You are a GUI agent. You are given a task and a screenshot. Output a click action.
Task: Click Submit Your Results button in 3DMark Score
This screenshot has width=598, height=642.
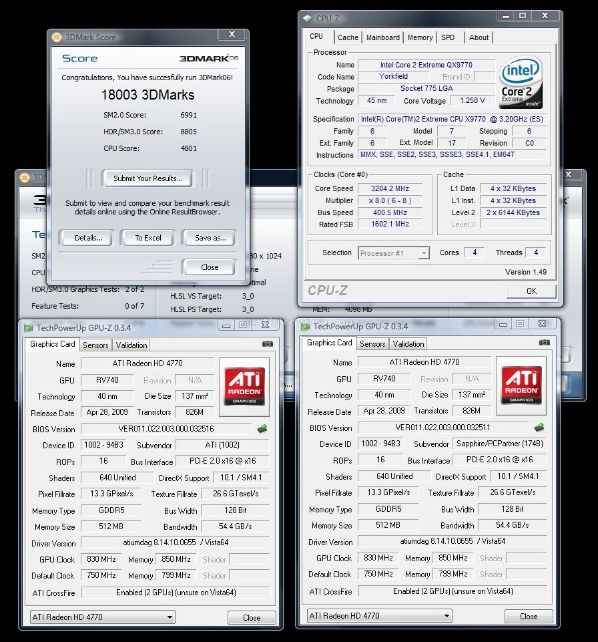click(x=147, y=178)
